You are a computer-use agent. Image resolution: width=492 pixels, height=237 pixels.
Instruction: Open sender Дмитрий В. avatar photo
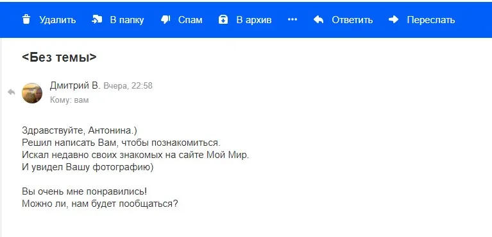[32, 93]
